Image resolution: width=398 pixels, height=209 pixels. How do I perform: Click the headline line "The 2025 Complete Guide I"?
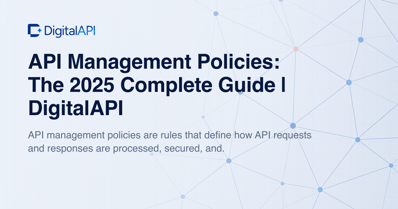(157, 86)
